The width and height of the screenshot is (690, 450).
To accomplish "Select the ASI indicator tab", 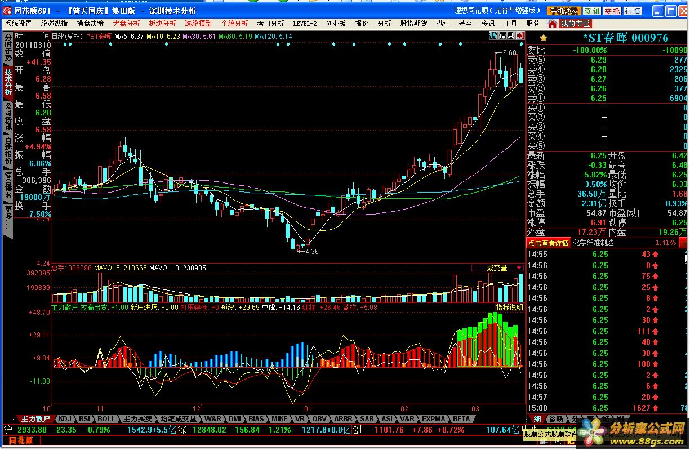I will (x=387, y=419).
